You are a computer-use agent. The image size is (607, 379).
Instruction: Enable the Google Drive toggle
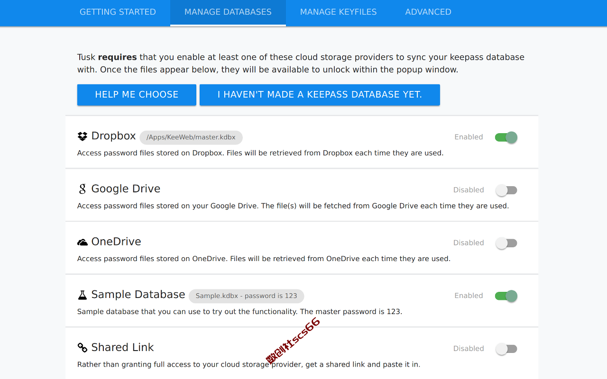coord(506,190)
